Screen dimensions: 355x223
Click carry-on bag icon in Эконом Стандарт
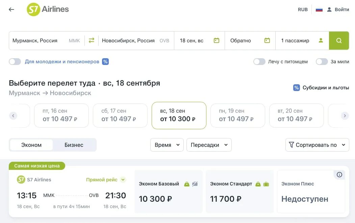click(258, 184)
